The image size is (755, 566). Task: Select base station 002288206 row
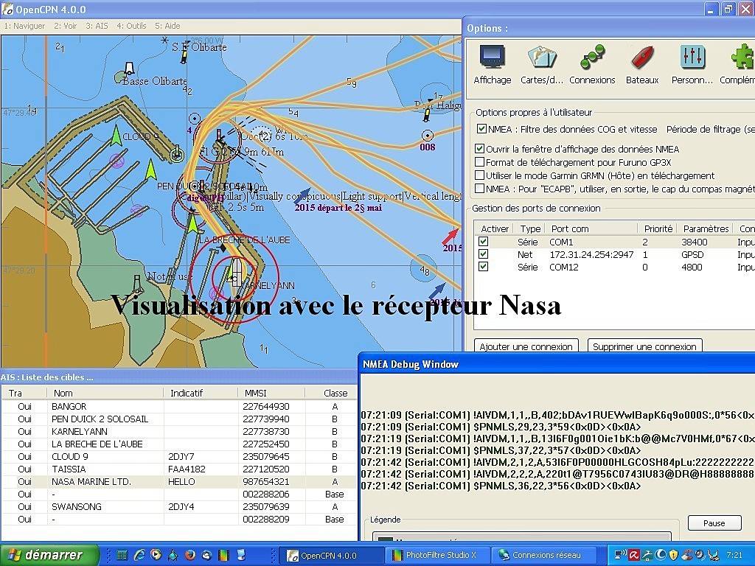click(x=179, y=494)
